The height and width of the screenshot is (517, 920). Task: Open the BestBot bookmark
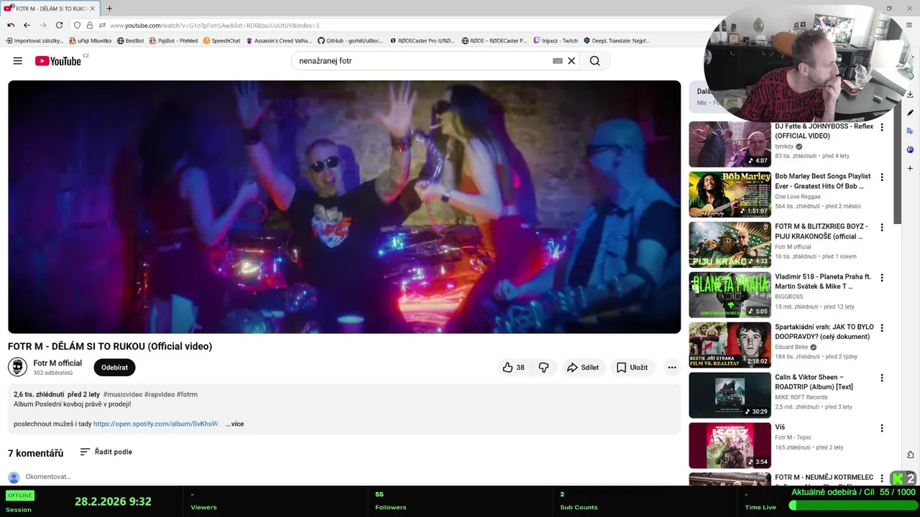[130, 41]
